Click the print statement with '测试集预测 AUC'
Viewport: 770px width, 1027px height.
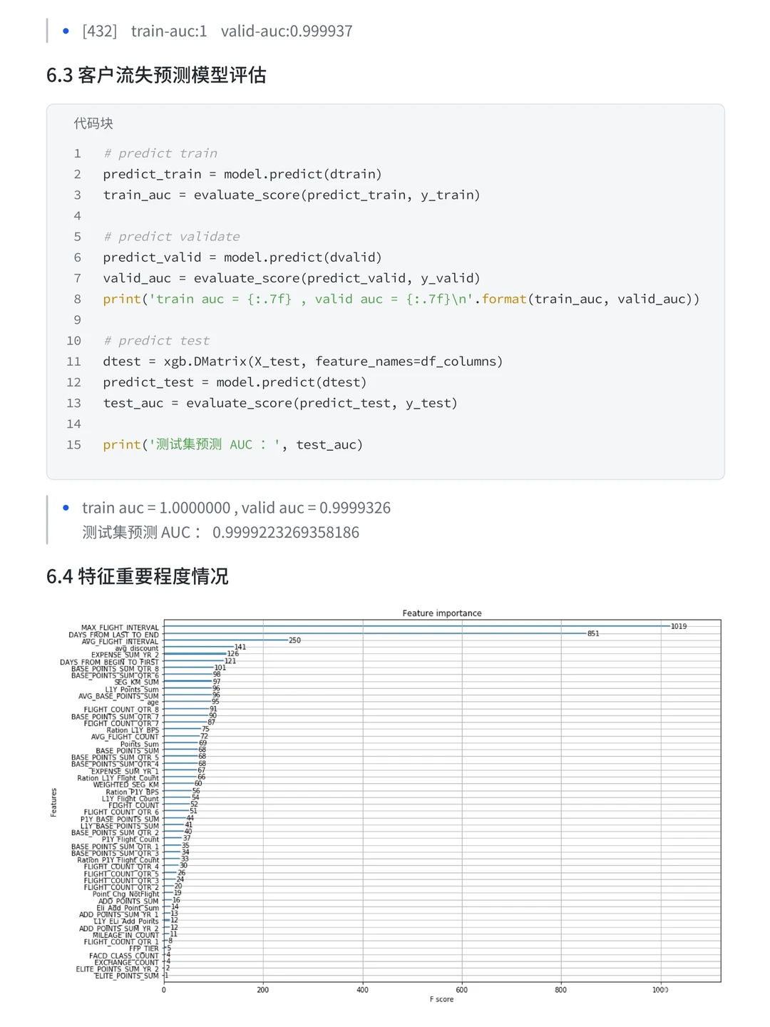point(233,444)
